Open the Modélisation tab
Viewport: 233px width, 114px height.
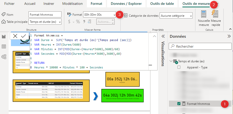point(72,4)
